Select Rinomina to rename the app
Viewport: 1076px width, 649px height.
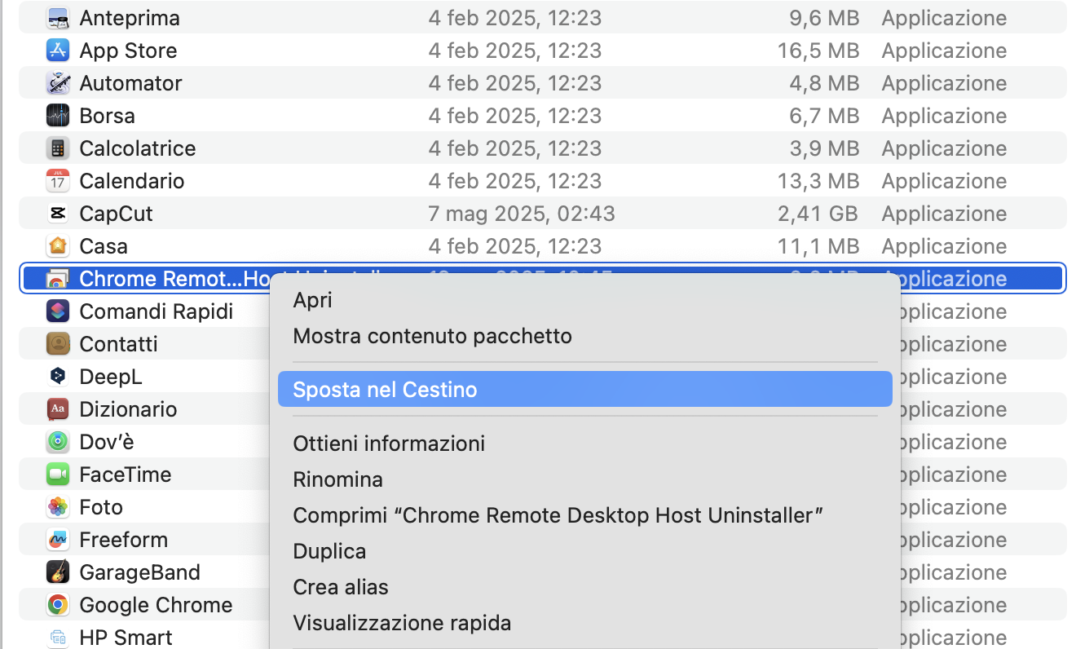pyautogui.click(x=338, y=479)
